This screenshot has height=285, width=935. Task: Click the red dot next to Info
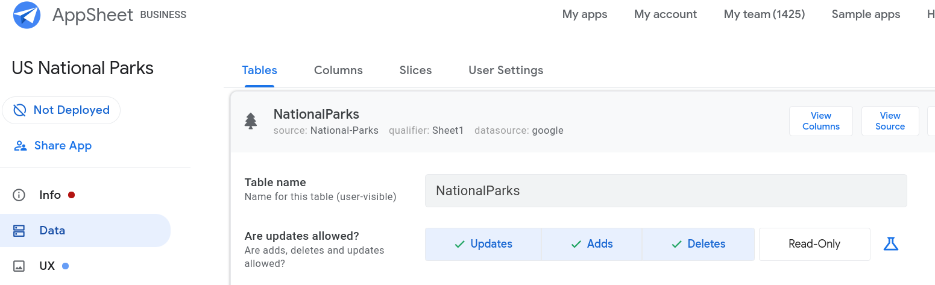(x=71, y=195)
